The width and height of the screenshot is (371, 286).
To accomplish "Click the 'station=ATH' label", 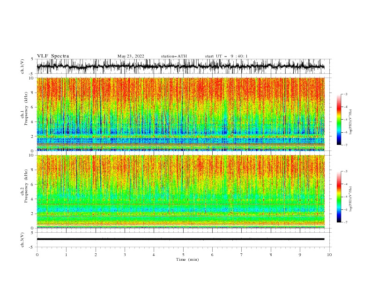I will coord(174,56).
